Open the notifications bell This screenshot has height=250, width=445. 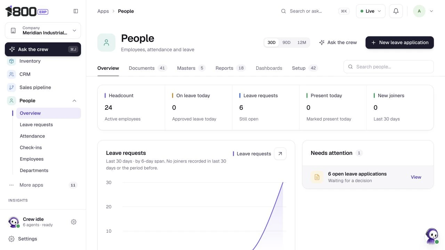click(x=396, y=11)
